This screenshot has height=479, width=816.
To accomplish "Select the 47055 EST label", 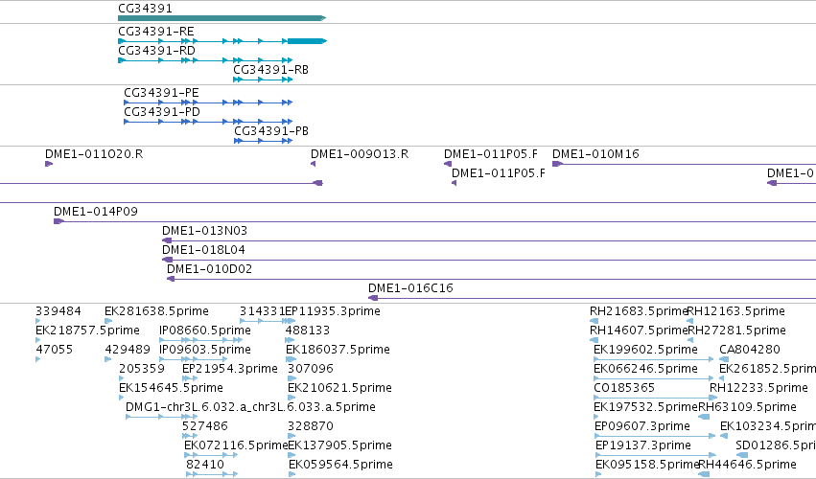I will click(x=54, y=350).
